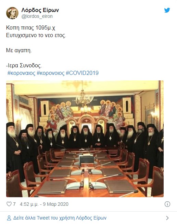Open the display name Λόρδος Είρων
Screen dimensions: 177x224
40,10
